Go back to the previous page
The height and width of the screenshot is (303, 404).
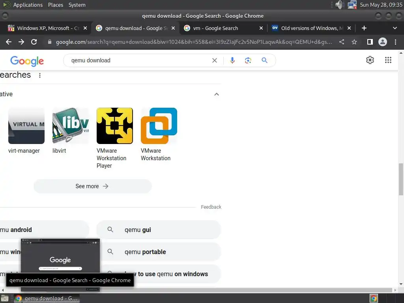pos(9,42)
